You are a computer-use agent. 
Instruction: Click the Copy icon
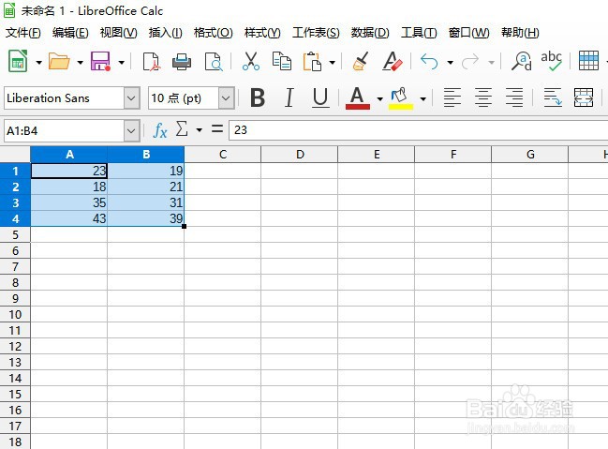[281, 61]
